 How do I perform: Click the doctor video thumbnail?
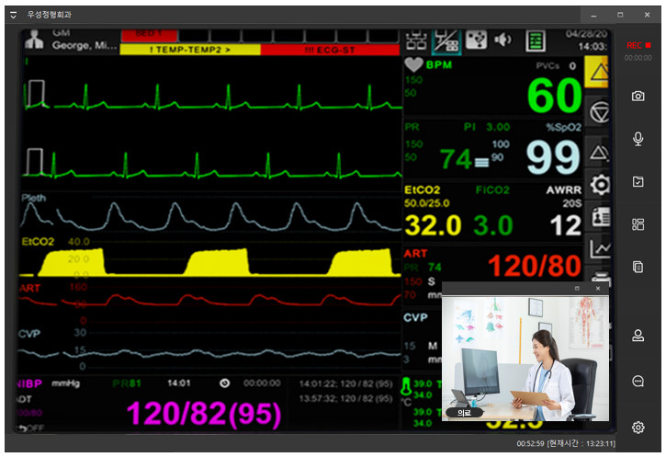(x=525, y=359)
